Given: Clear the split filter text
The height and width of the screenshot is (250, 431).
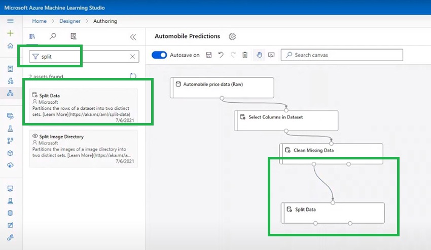Looking at the screenshot, I should [x=132, y=57].
